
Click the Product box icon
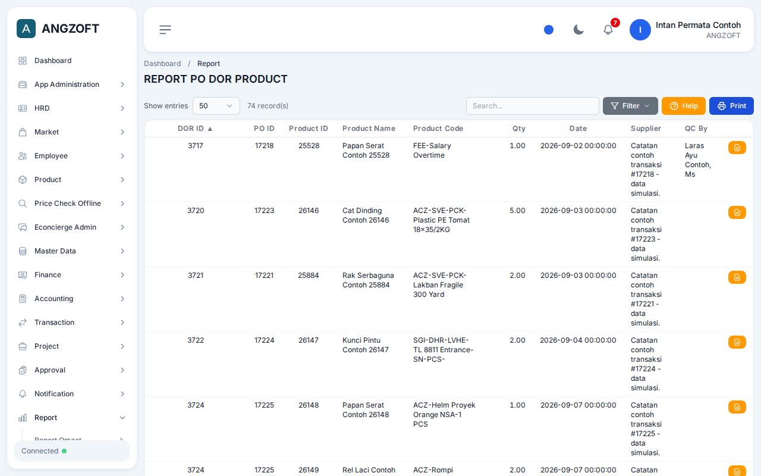[x=23, y=180]
